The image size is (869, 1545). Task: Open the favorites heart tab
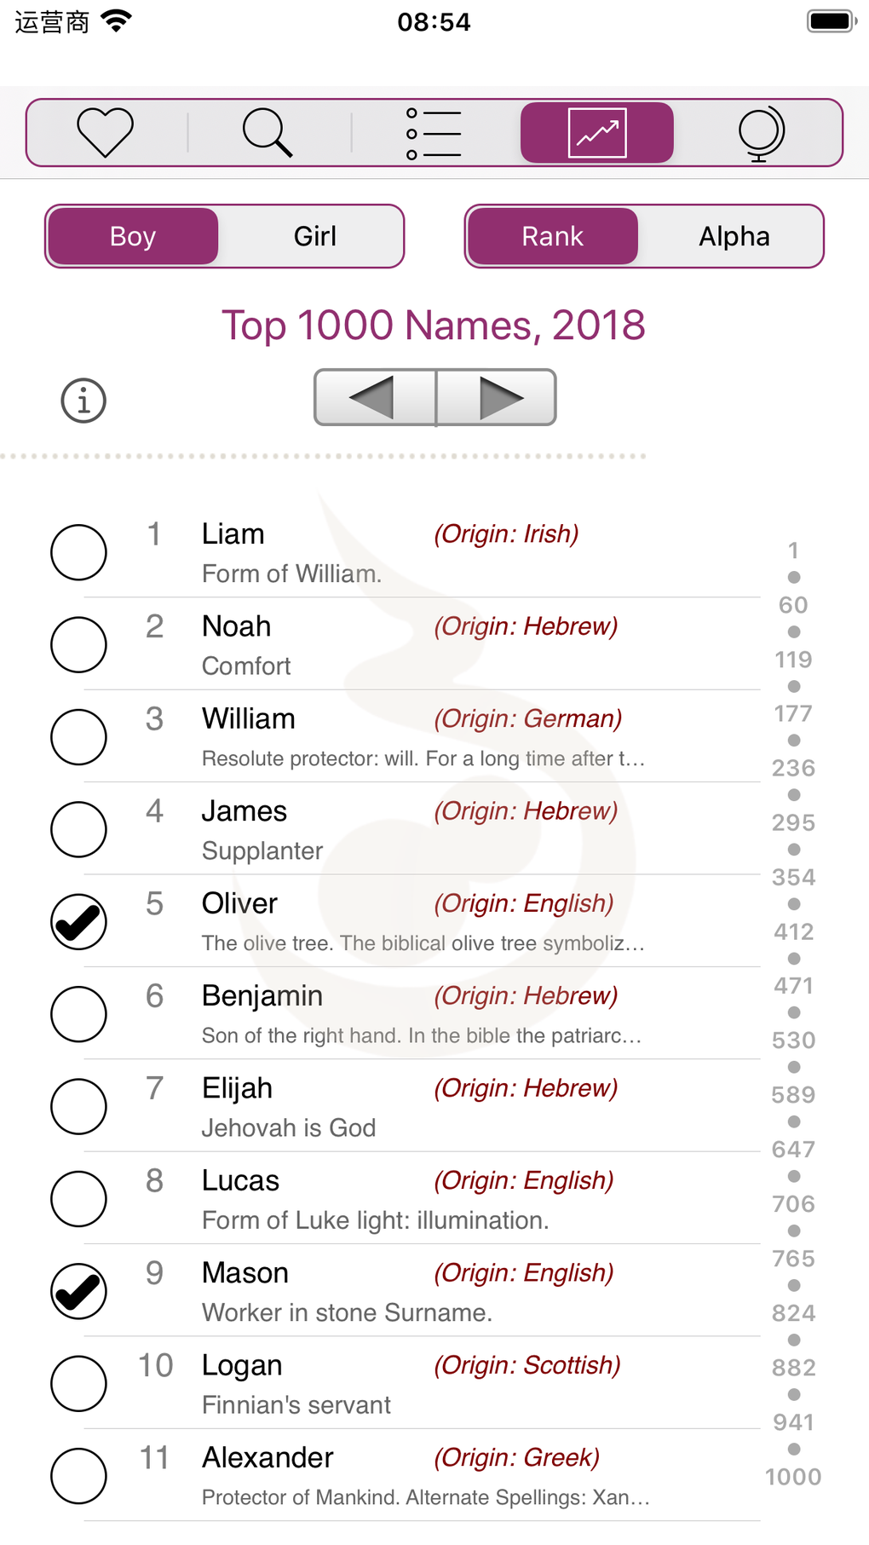point(106,133)
